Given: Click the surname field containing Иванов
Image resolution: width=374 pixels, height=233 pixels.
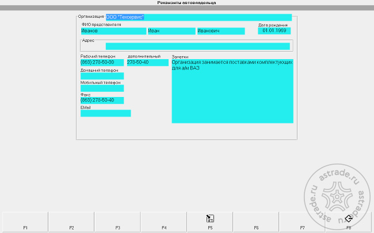Looking at the screenshot, I should pos(113,31).
